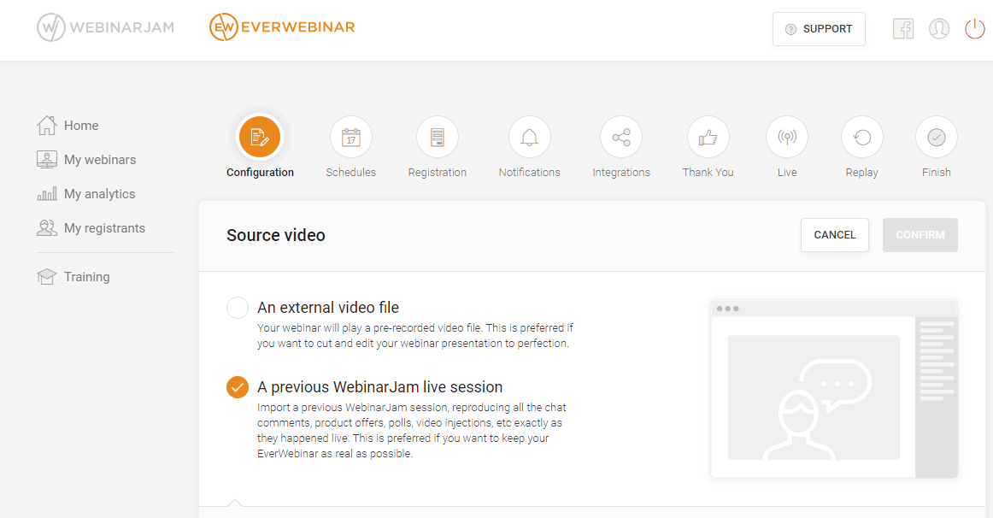This screenshot has height=518, width=993.
Task: Click the Training graduation cap icon
Action: (47, 277)
